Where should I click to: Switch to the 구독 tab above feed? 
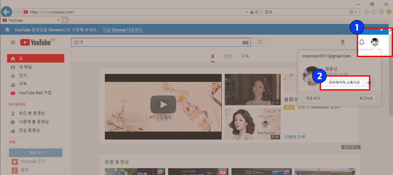click(x=245, y=57)
